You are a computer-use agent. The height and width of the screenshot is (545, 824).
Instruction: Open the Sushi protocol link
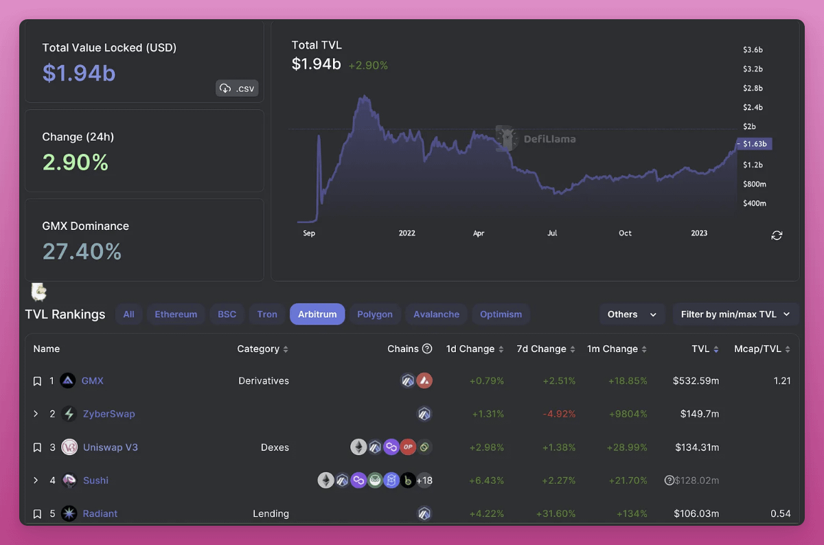pyautogui.click(x=95, y=480)
